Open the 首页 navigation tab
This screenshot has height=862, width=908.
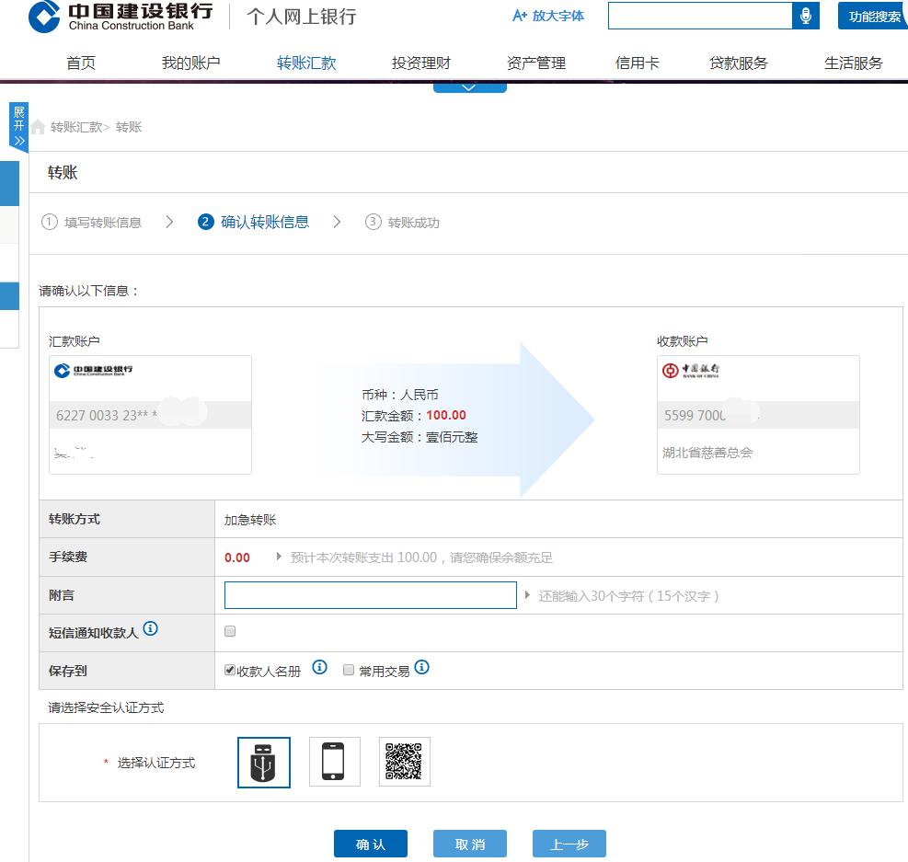[x=80, y=63]
